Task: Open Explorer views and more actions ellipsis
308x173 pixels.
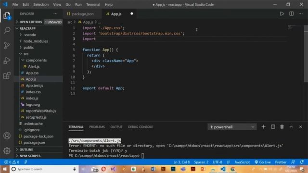Action: point(55,14)
